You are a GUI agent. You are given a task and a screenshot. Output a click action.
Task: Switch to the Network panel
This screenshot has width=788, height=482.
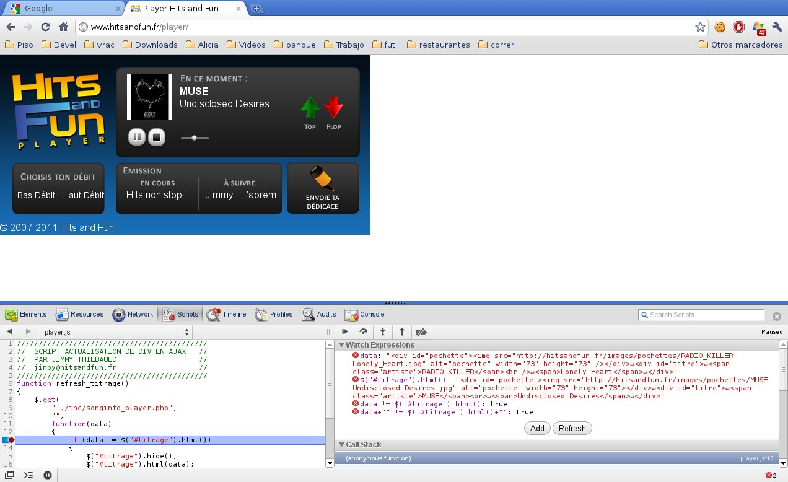pyautogui.click(x=133, y=315)
